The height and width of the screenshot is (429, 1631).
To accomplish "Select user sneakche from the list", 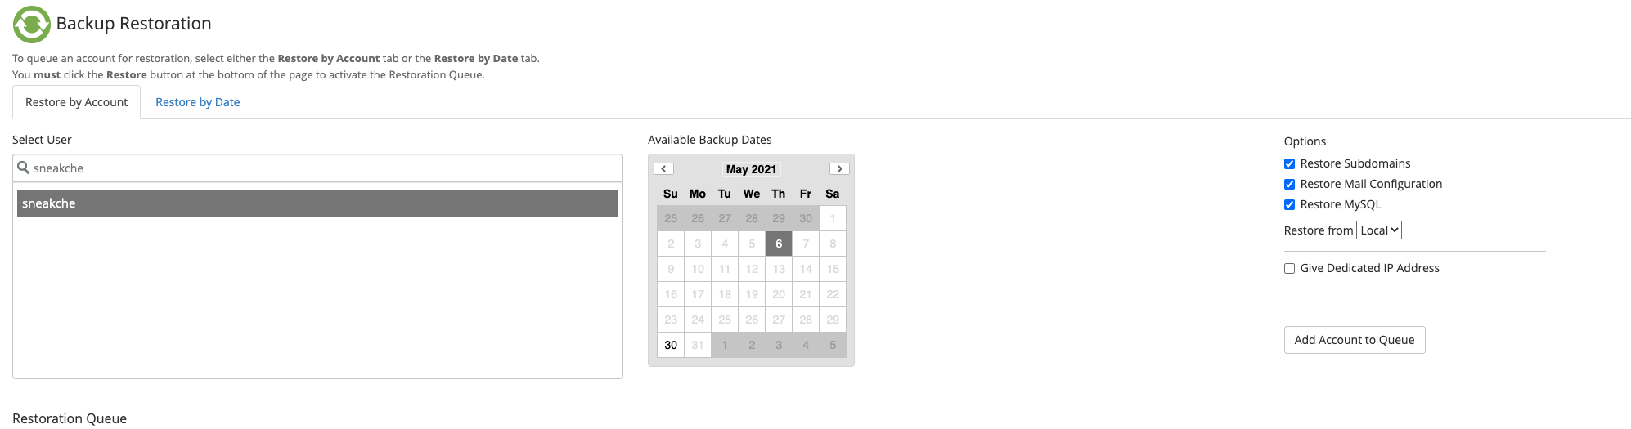I will click(317, 203).
